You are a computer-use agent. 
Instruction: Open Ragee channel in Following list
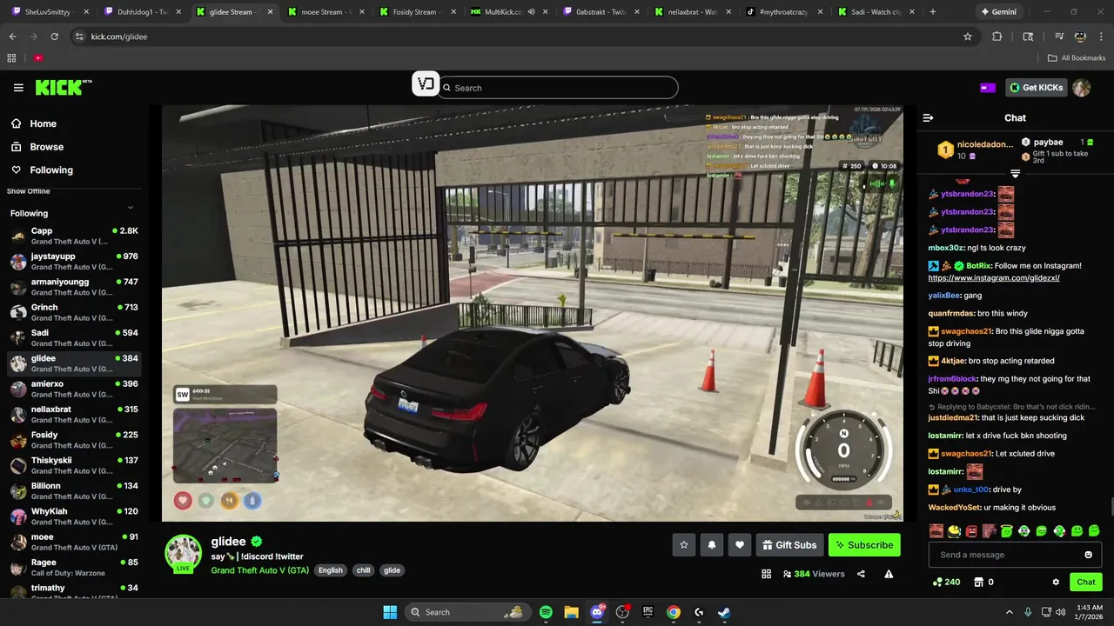(x=74, y=568)
